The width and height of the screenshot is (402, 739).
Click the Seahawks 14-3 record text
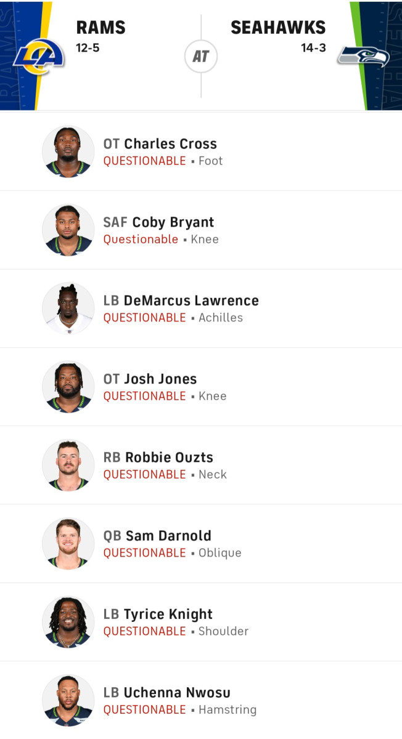point(313,46)
